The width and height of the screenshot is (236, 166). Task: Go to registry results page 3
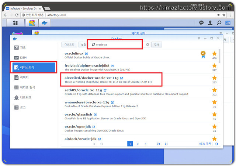(145, 144)
